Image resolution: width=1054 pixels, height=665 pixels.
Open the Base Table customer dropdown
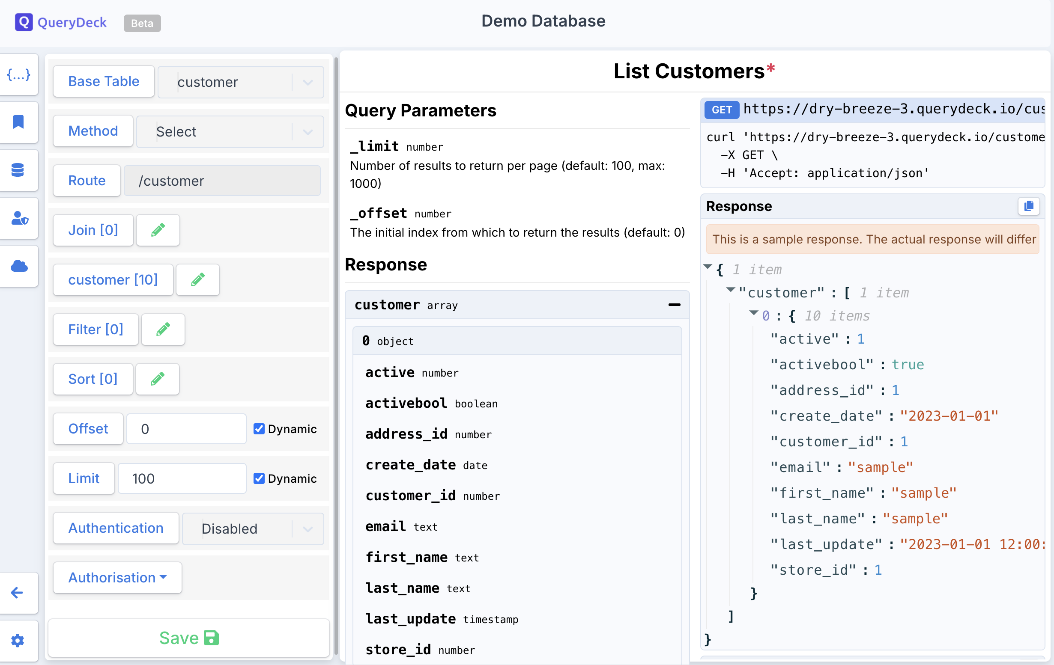tap(241, 82)
